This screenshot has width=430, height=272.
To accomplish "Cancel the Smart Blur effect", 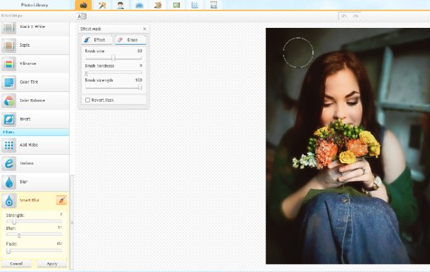I will tap(16, 264).
